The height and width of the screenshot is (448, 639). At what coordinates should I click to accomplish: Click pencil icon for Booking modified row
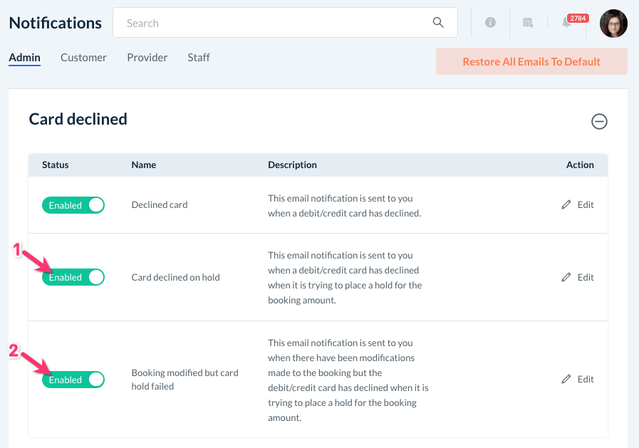pos(566,379)
